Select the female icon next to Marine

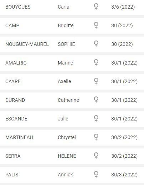(96, 62)
